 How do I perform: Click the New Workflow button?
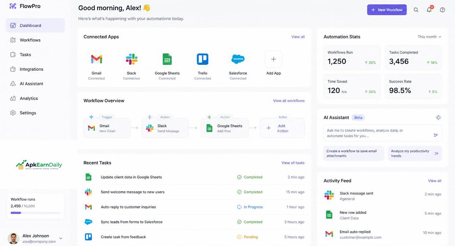click(x=387, y=10)
